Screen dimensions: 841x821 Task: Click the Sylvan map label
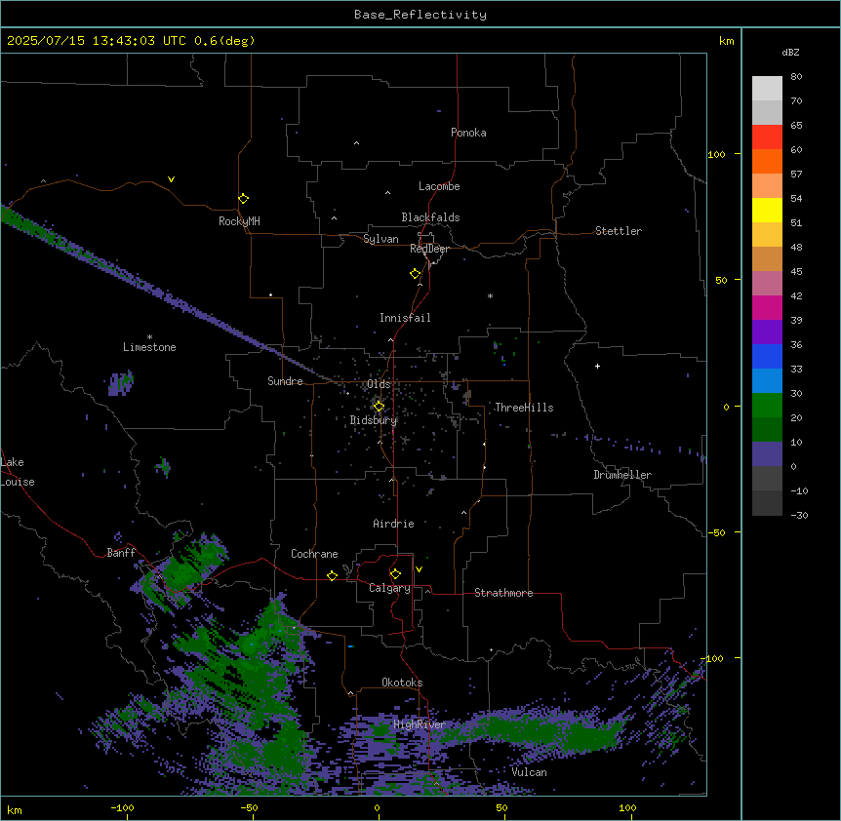pyautogui.click(x=380, y=239)
